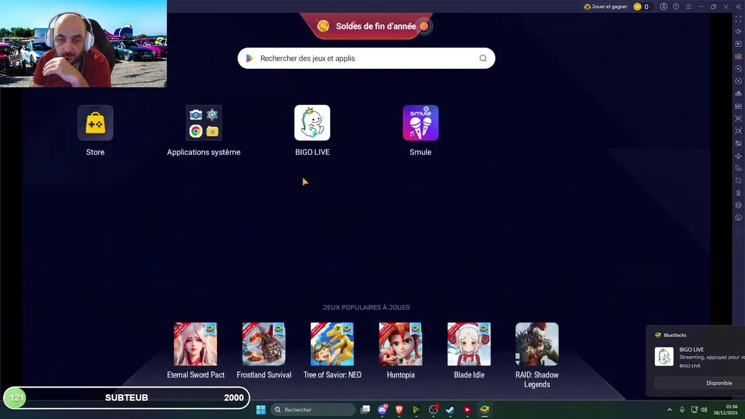Open keyboard game controls in sidebar
The height and width of the screenshot is (419, 745).
click(739, 56)
